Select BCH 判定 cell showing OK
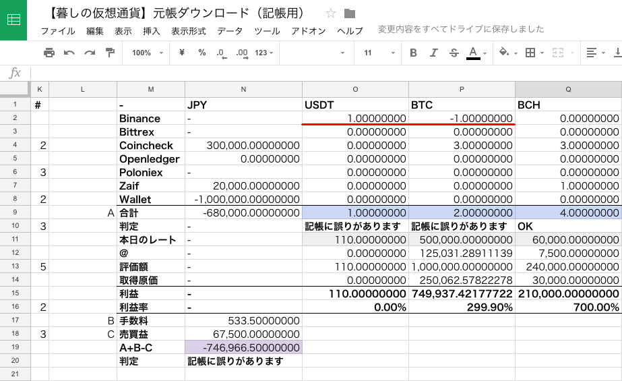This screenshot has height=381, width=622. click(569, 226)
